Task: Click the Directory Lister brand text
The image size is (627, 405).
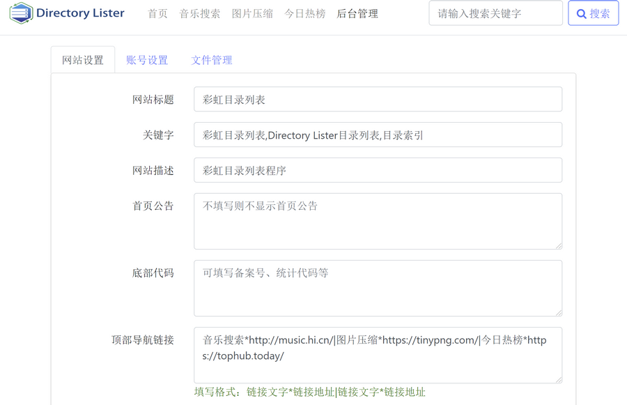Action: [x=80, y=13]
